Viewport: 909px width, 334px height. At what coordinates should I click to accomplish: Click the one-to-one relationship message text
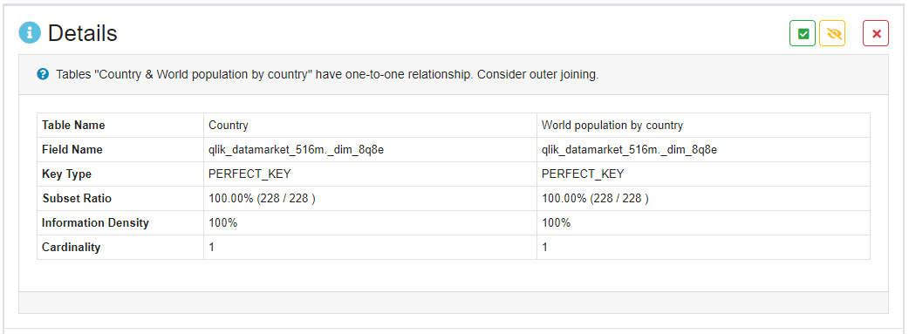[327, 75]
